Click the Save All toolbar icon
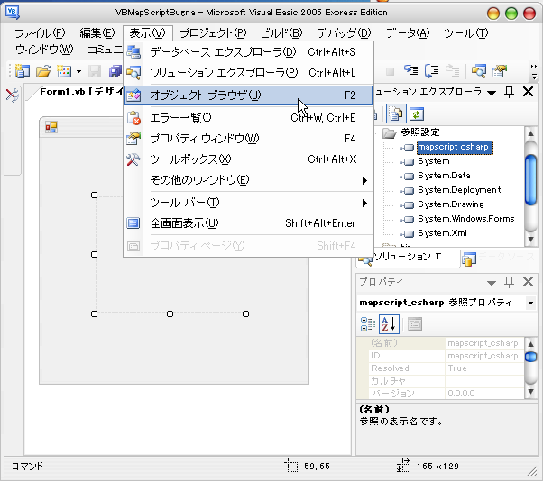 (115, 71)
